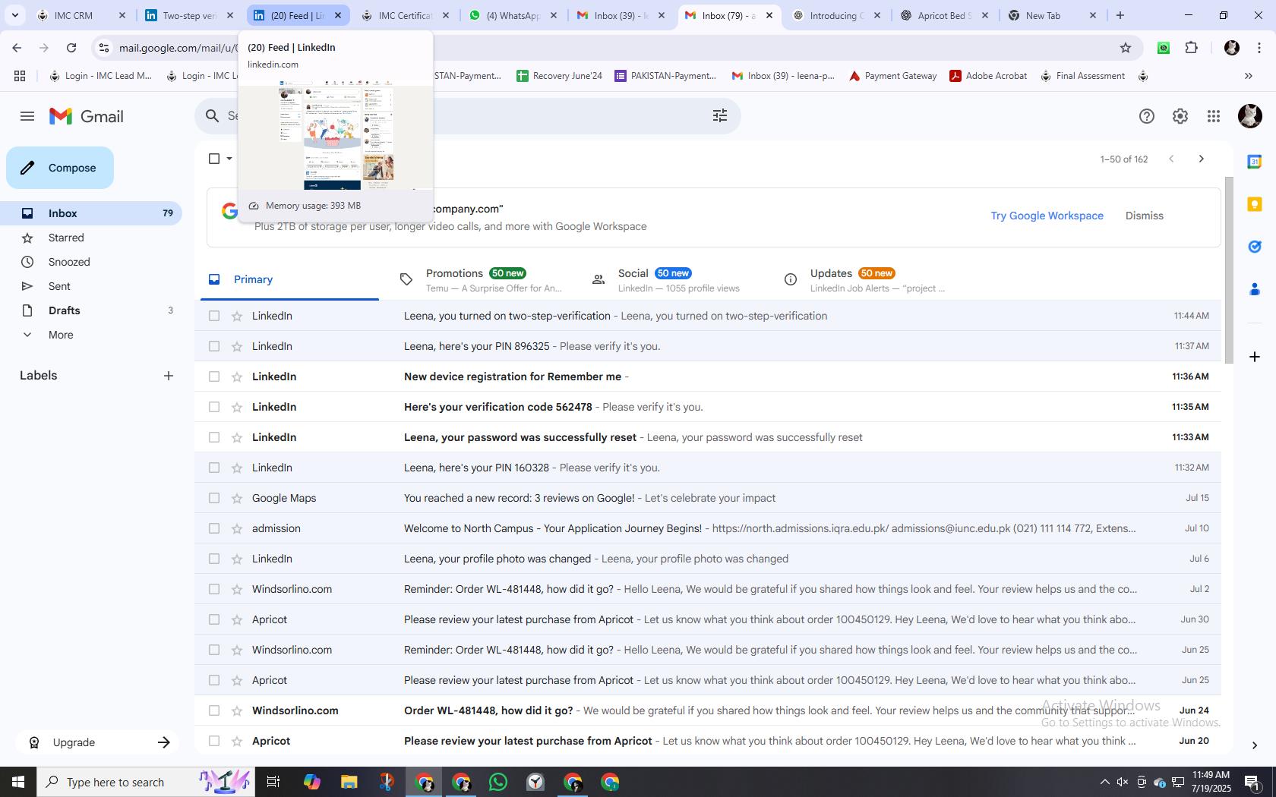Get add-ons plus icon in side panel
The image size is (1276, 797).
pyautogui.click(x=1255, y=357)
